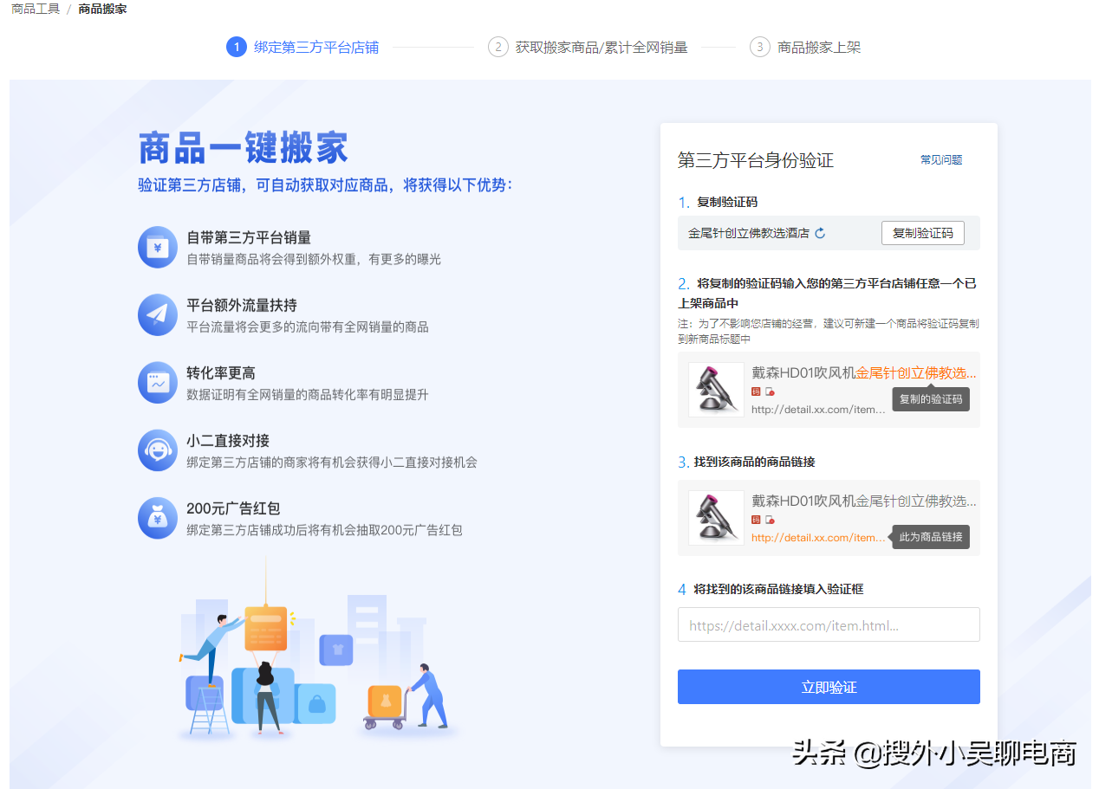Click the yen sales icon next to 自带第三方平台销量

tap(157, 246)
